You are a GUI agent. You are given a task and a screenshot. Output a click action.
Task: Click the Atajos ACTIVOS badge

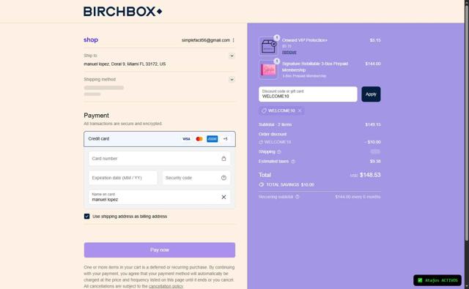click(x=437, y=280)
